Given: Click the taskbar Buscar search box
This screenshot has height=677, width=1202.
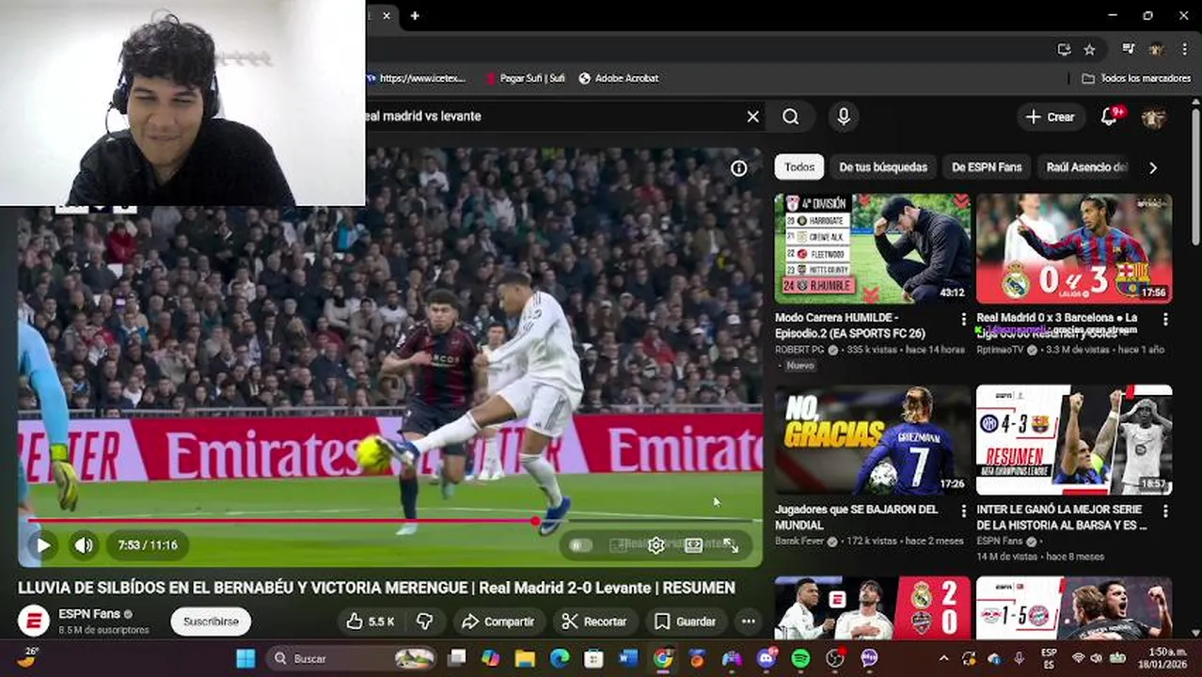Looking at the screenshot, I should (353, 658).
